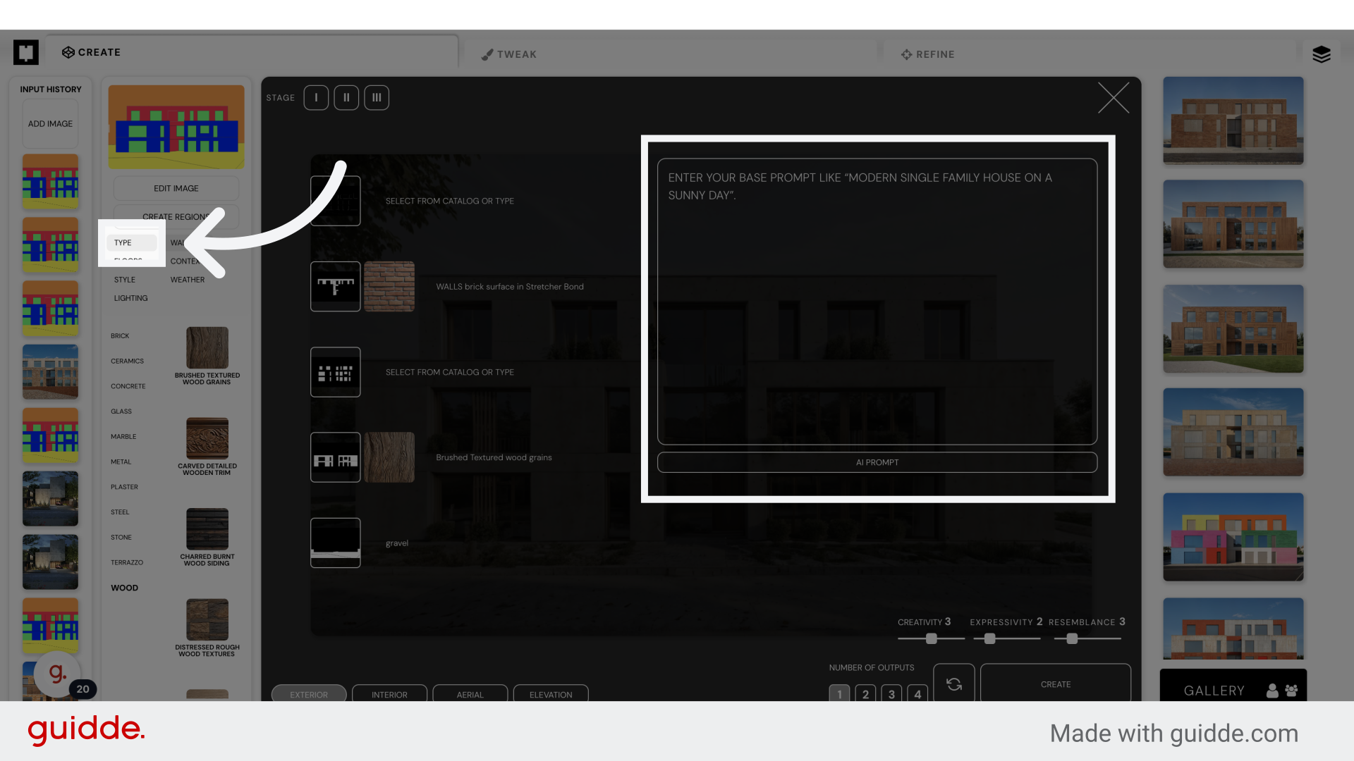Click CREATE REGIONS button
Image resolution: width=1354 pixels, height=761 pixels.
[176, 216]
